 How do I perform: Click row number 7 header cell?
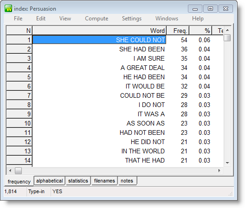tap(19, 95)
